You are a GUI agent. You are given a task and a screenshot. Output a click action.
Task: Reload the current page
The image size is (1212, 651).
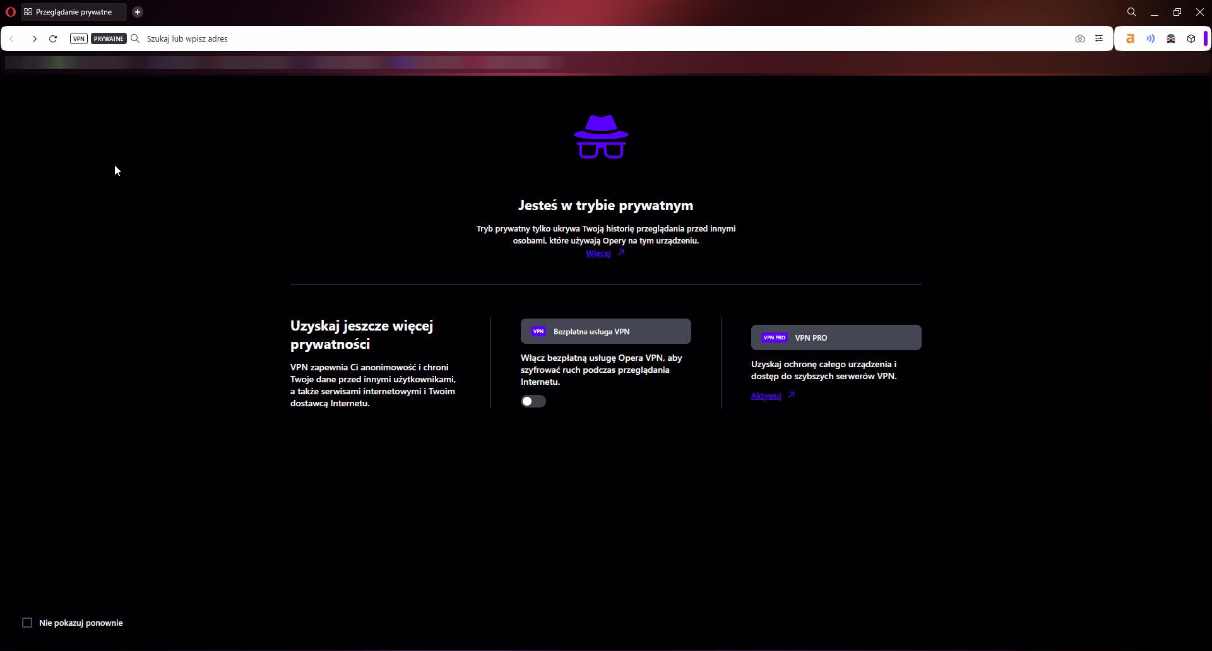[x=54, y=38]
